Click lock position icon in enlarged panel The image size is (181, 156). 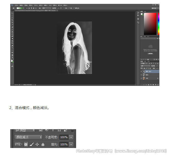37,144
